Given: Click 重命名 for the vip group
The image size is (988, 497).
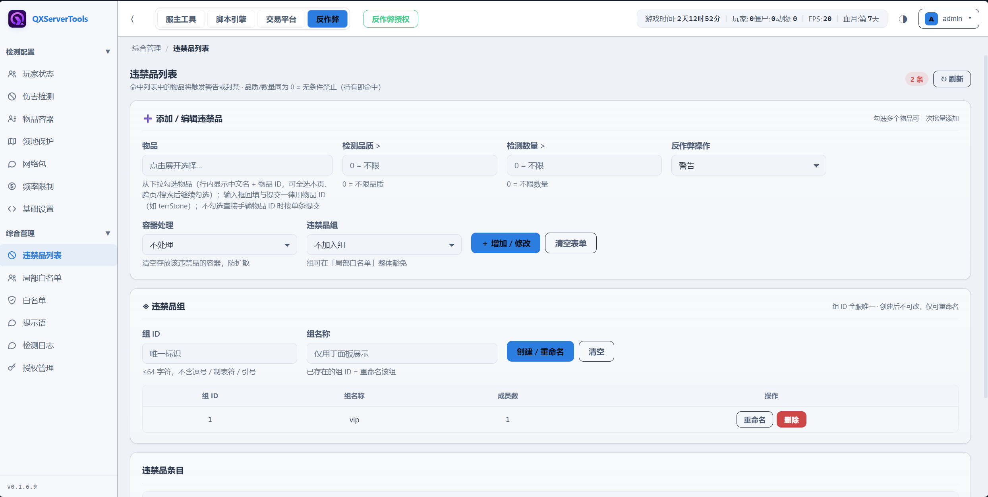Looking at the screenshot, I should [754, 420].
